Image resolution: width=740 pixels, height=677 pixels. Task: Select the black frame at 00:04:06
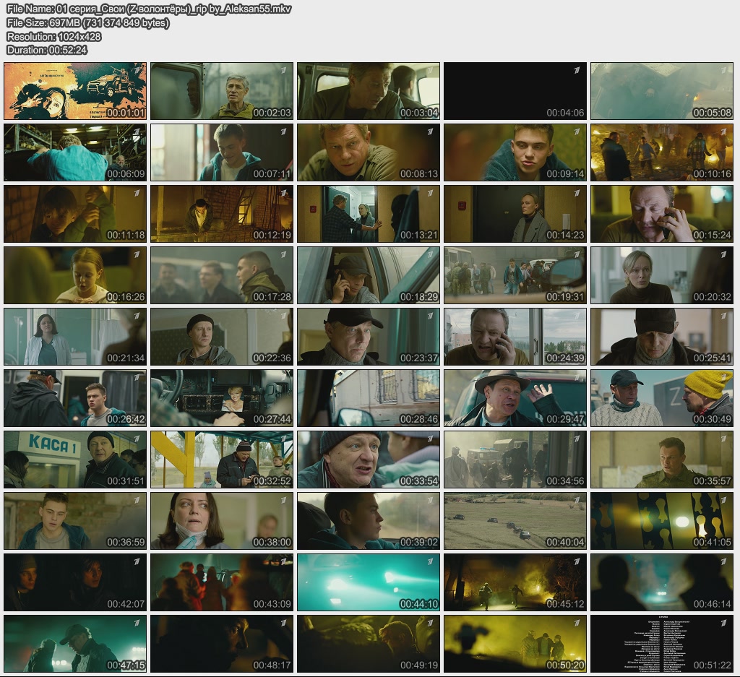[x=515, y=91]
